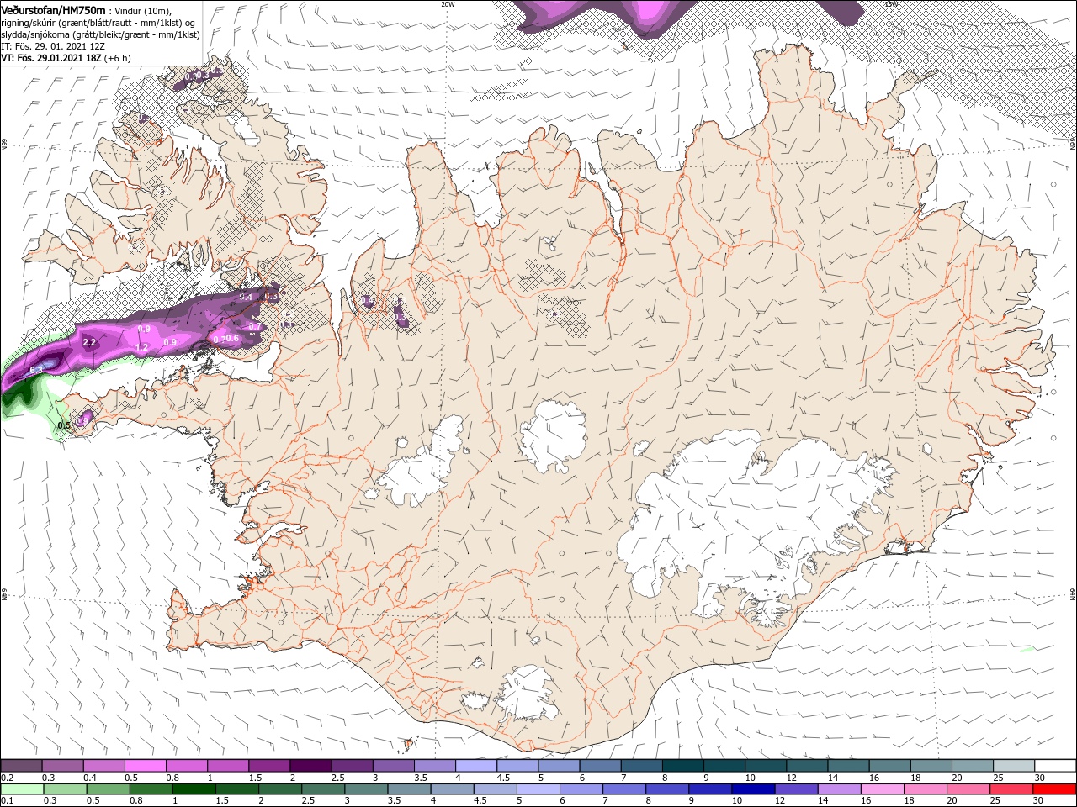Click the round white Hofsjökull glacier at map centre
The height and width of the screenshot is (807, 1077).
point(553,437)
